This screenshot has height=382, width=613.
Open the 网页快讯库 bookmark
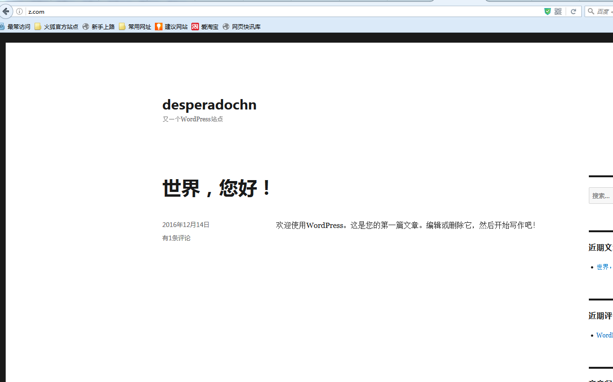pyautogui.click(x=242, y=27)
